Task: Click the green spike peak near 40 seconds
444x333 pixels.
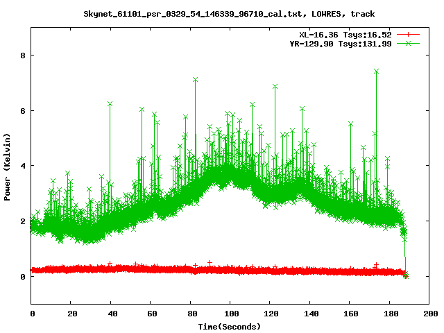Action: pyautogui.click(x=110, y=103)
